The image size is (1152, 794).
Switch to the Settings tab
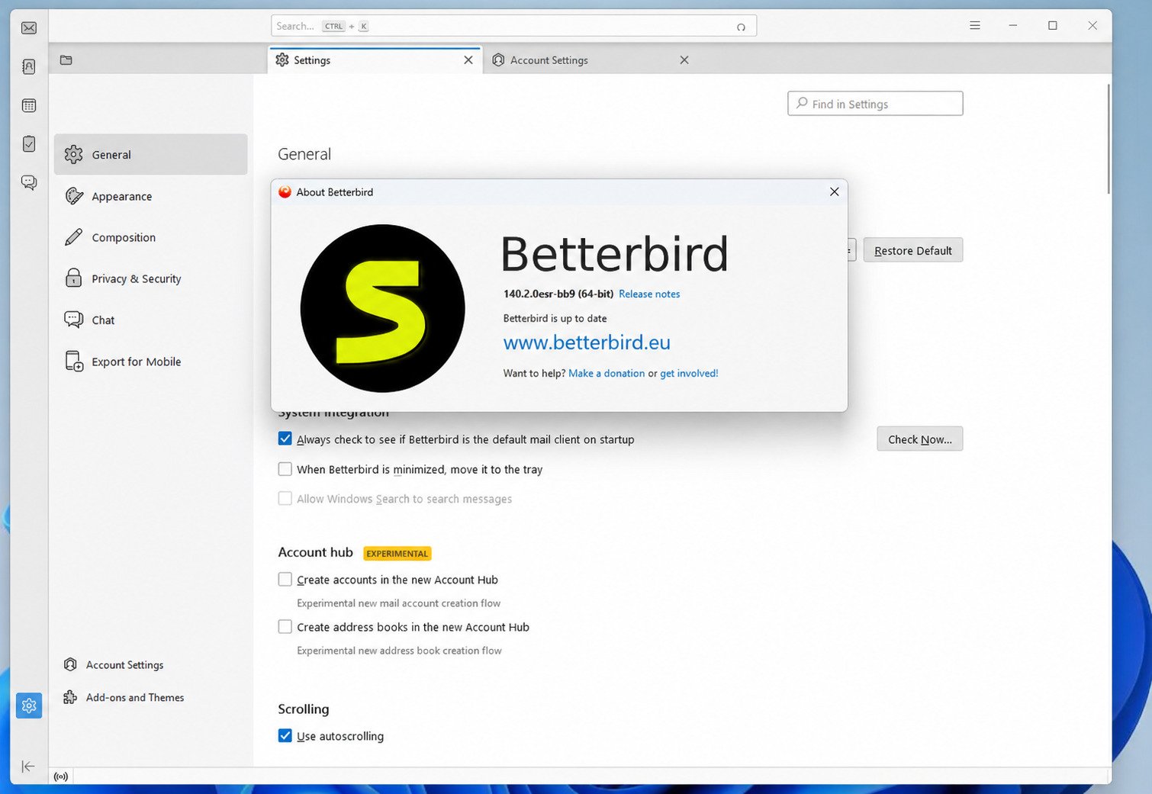[x=375, y=60]
